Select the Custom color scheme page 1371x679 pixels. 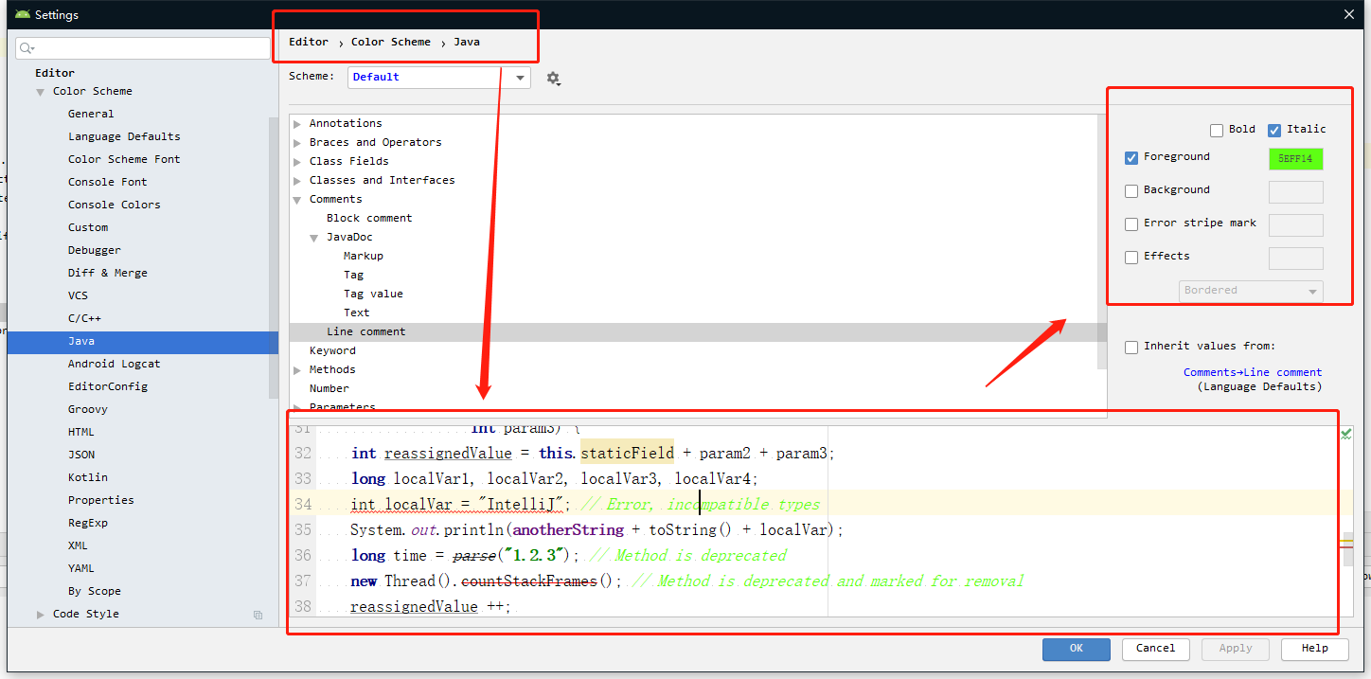point(88,227)
